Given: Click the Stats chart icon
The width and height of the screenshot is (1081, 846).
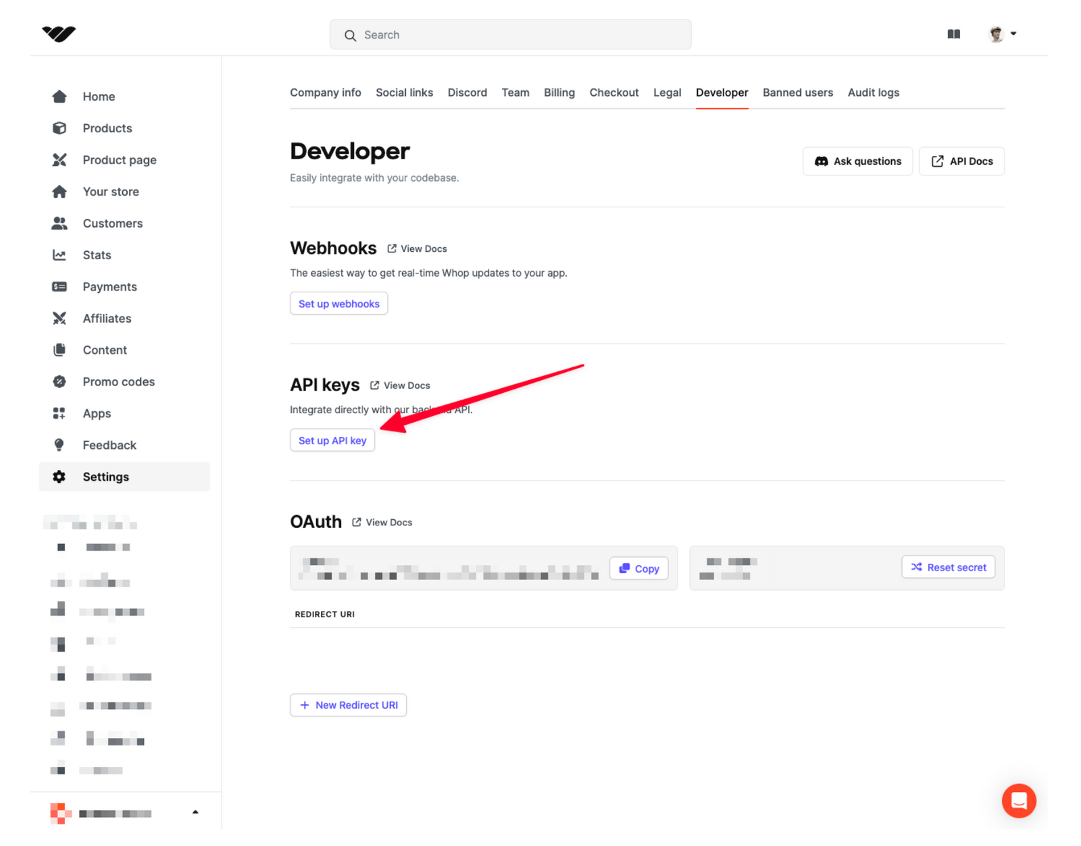Looking at the screenshot, I should pyautogui.click(x=59, y=255).
